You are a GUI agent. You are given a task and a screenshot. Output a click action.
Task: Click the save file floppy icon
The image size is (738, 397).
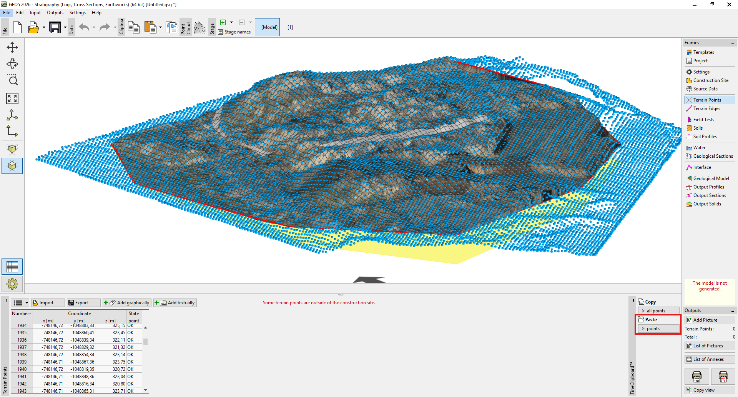pyautogui.click(x=55, y=27)
